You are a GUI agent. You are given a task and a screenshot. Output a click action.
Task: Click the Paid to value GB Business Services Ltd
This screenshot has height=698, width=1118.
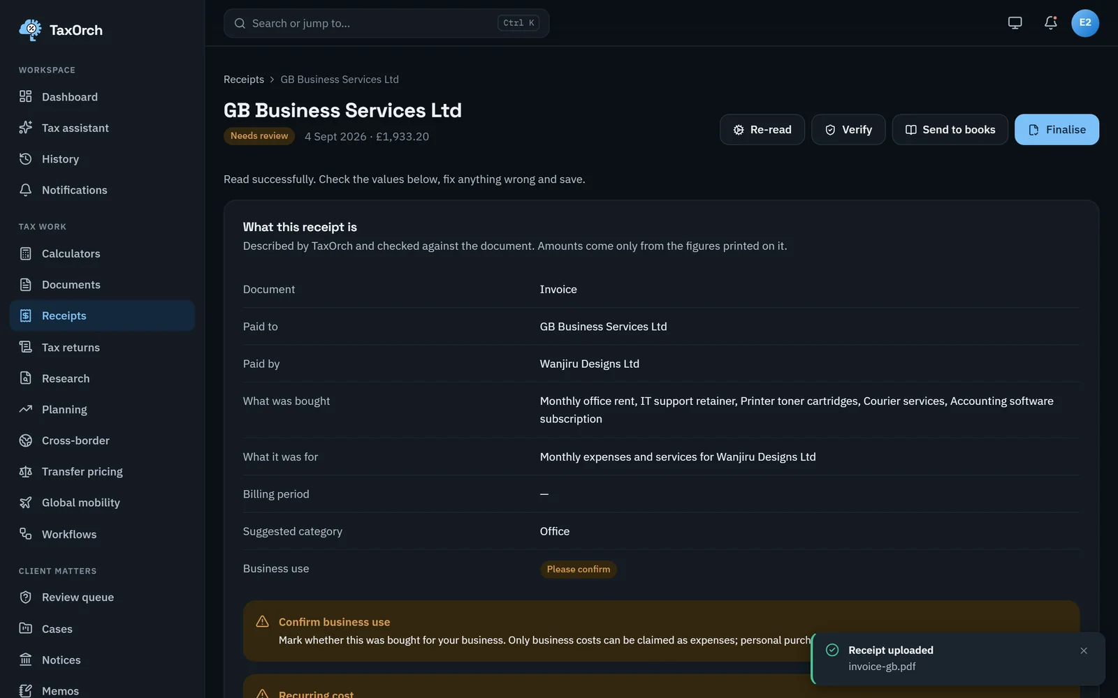point(603,326)
